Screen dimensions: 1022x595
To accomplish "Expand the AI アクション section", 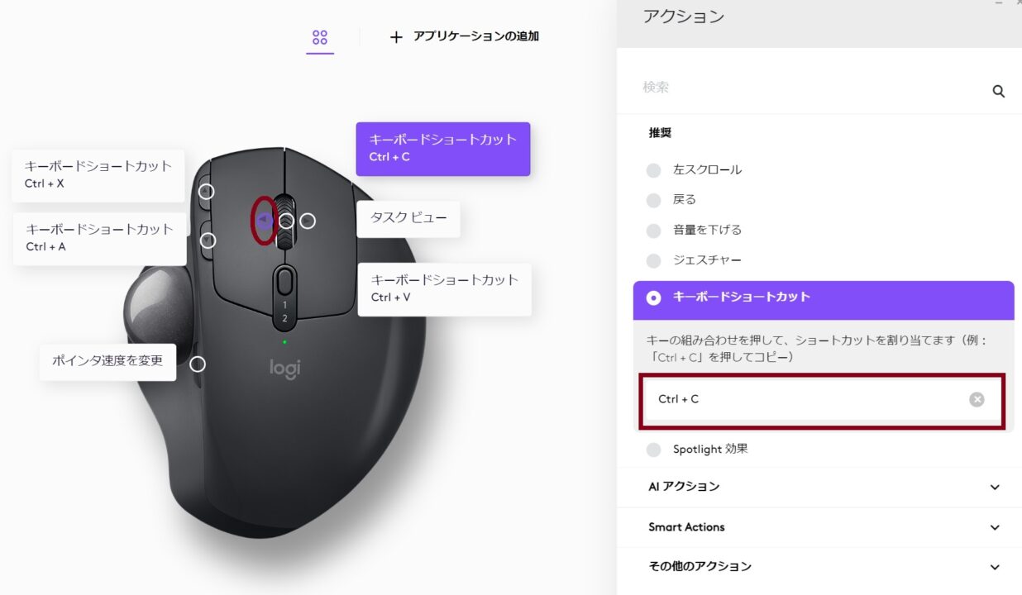I will coord(824,487).
